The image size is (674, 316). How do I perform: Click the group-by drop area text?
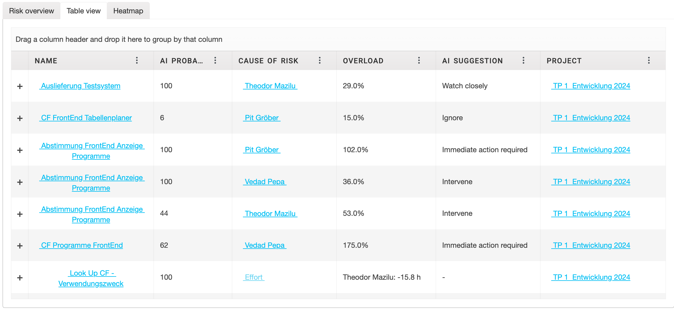(119, 39)
